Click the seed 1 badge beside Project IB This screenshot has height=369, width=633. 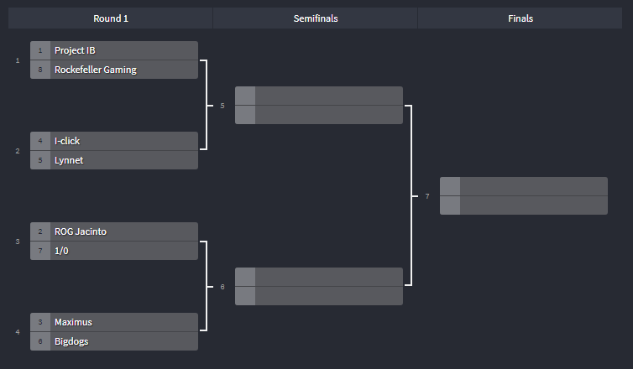(40, 50)
